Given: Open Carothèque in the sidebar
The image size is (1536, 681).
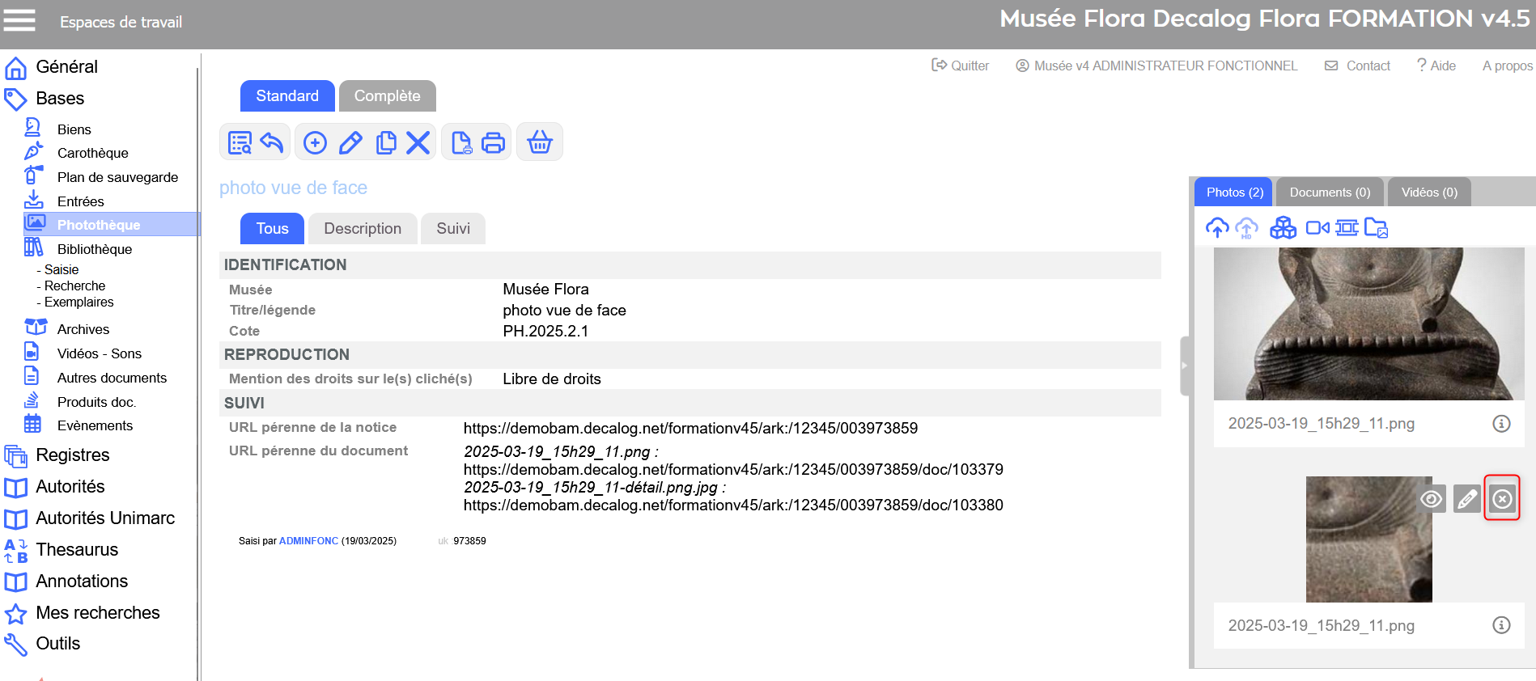Looking at the screenshot, I should (x=92, y=153).
